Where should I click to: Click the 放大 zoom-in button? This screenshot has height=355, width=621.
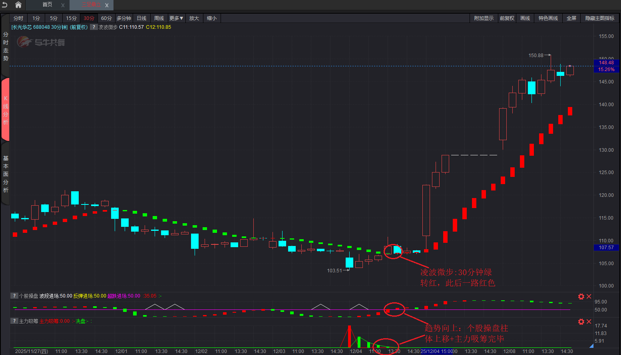[194, 18]
